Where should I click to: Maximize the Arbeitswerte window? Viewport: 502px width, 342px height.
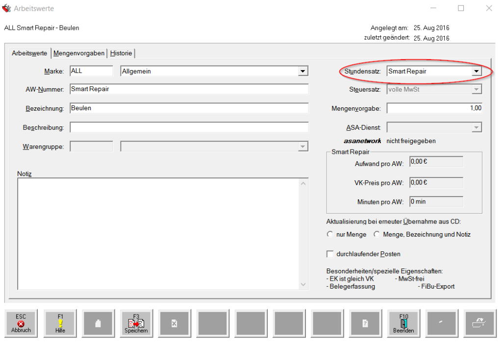tap(461, 8)
